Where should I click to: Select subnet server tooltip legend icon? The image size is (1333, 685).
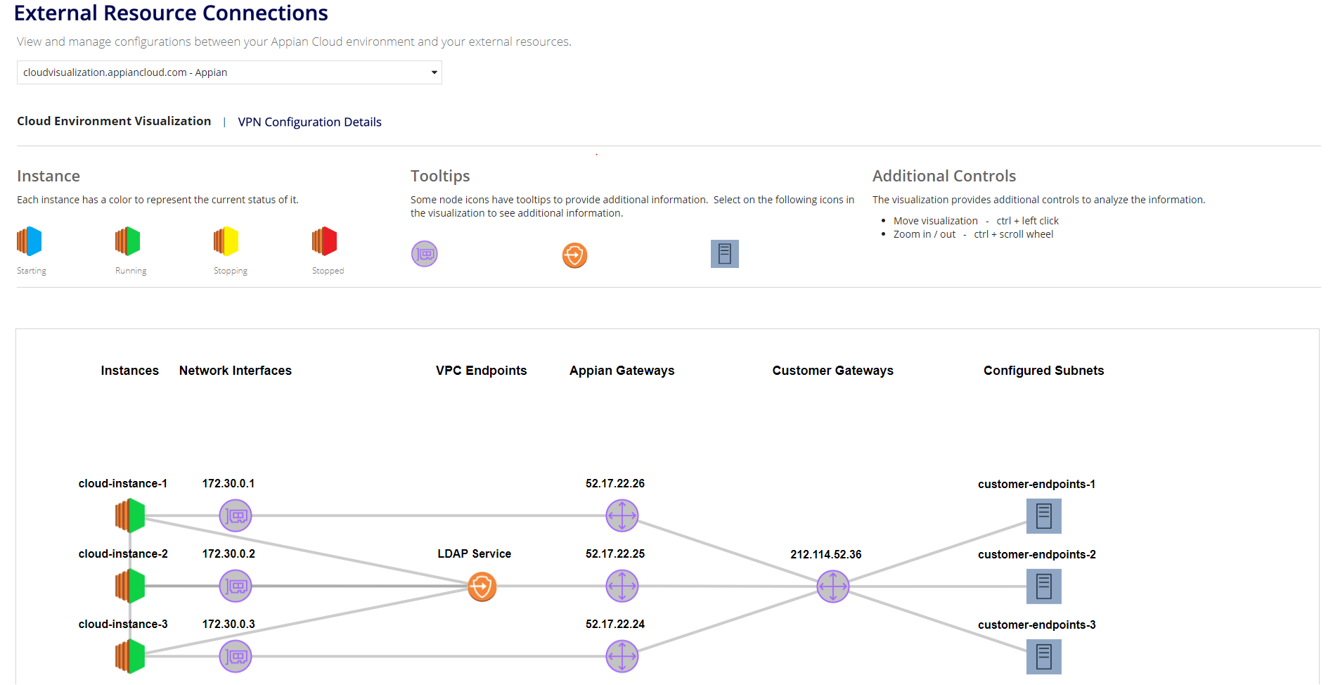coord(725,254)
